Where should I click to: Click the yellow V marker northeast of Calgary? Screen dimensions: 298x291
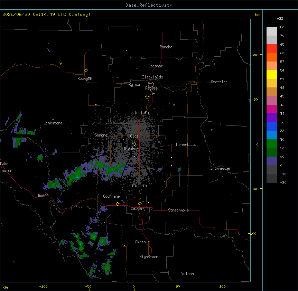pyautogui.click(x=148, y=202)
